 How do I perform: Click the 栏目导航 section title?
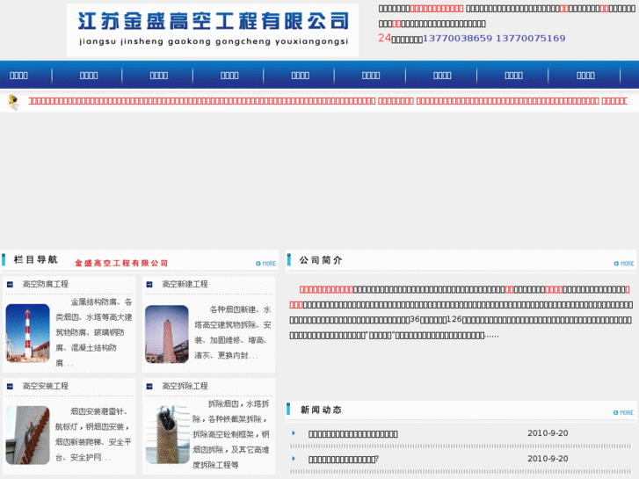[35, 259]
